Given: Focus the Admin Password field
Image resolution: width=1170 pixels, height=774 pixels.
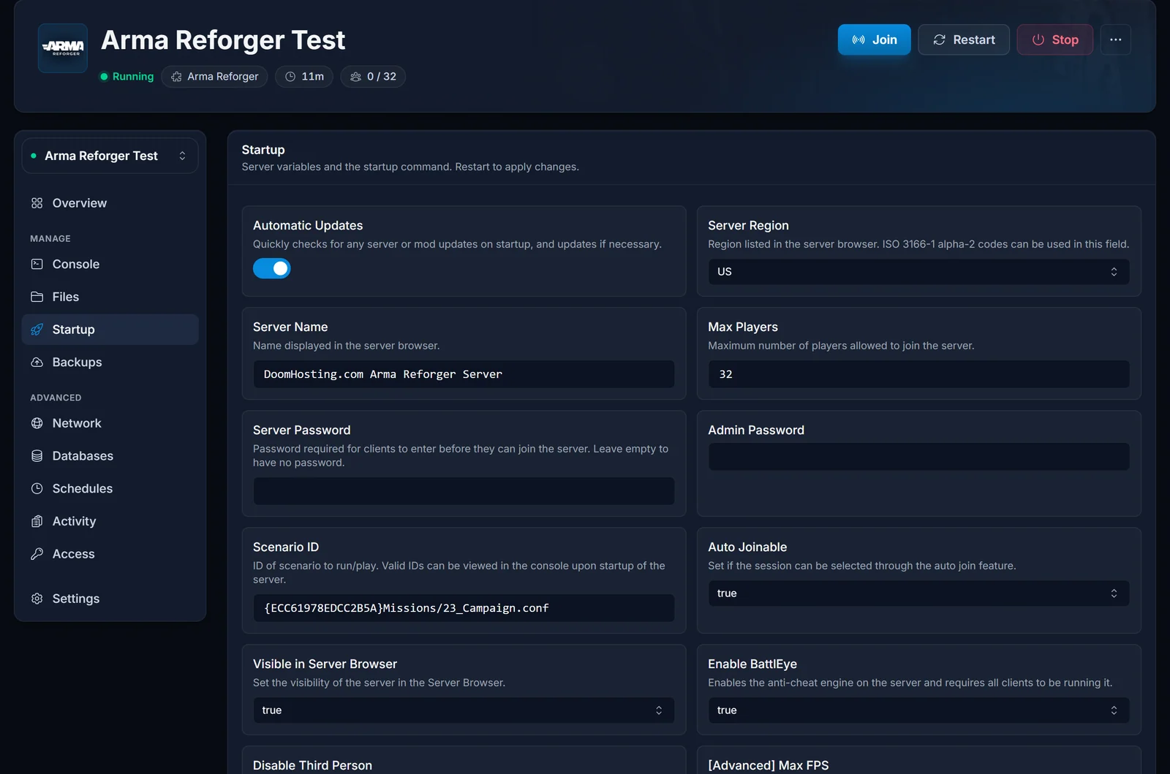Looking at the screenshot, I should pos(918,457).
